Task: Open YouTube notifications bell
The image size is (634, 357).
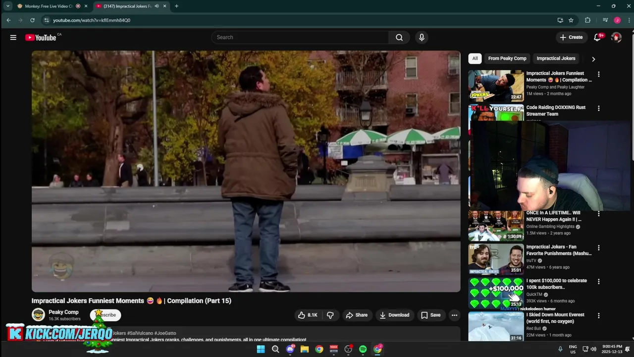Action: click(x=597, y=37)
